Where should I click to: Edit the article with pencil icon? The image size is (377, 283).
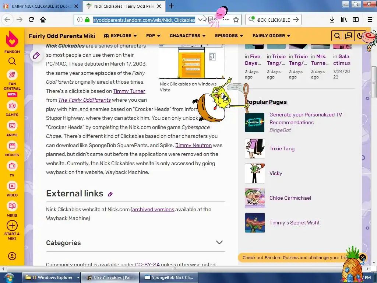tap(36, 56)
